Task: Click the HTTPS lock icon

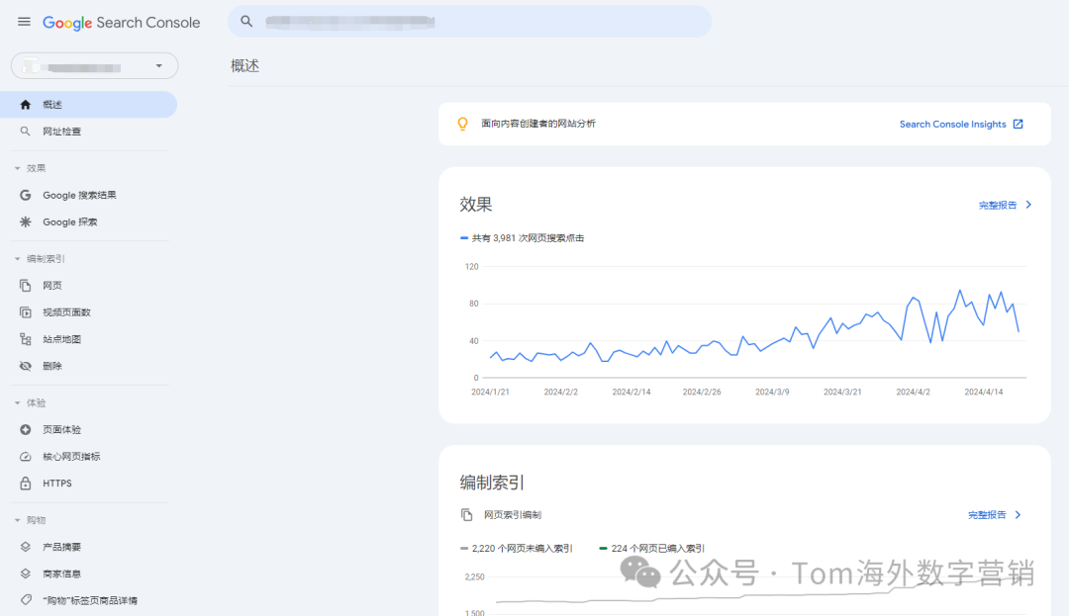Action: click(x=26, y=484)
